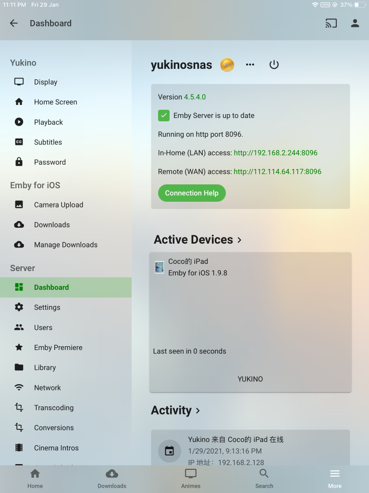
Task: Open Camera Upload settings
Action: 66,205
